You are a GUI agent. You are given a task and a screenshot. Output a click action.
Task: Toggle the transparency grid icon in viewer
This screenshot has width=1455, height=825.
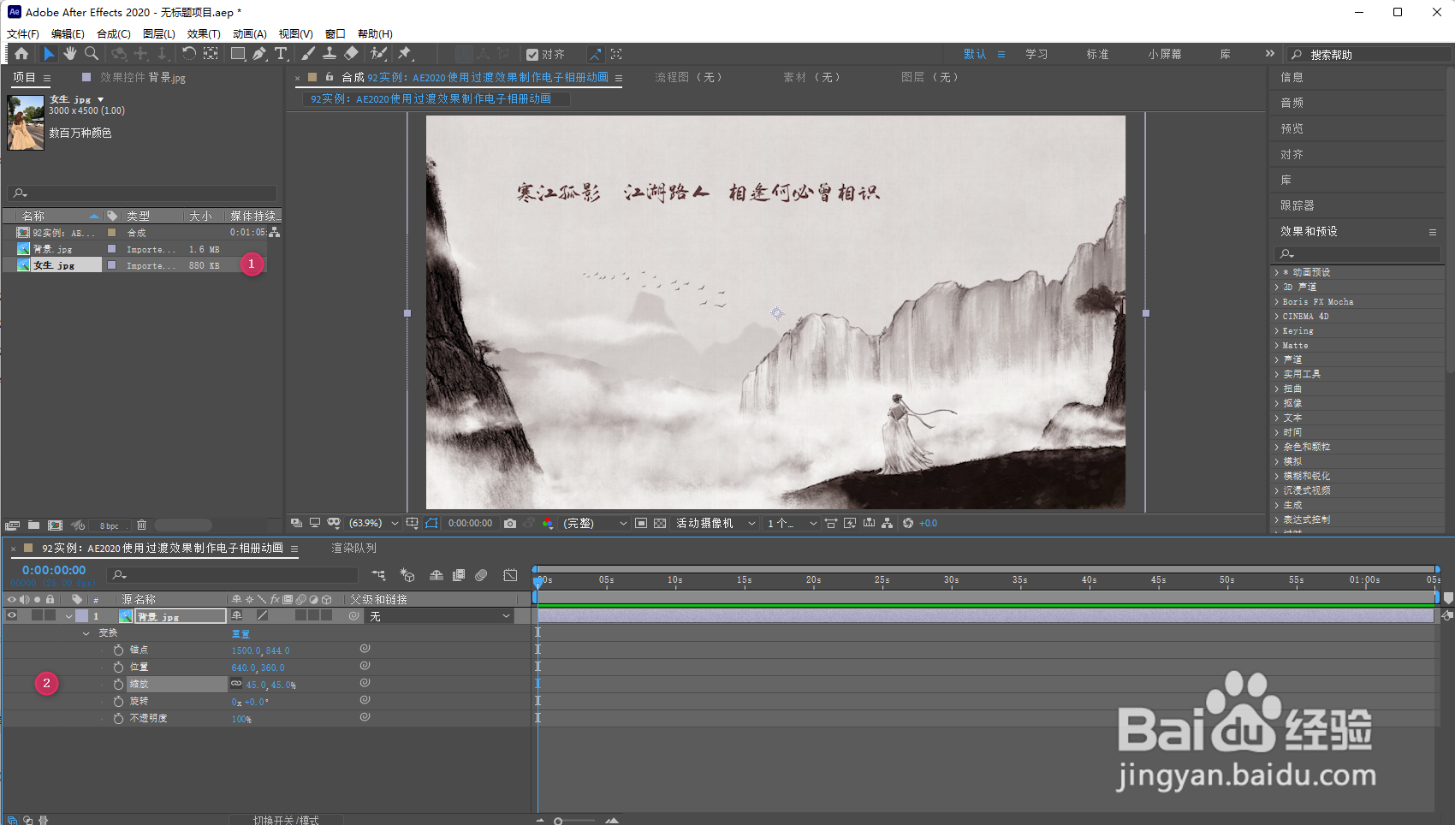pos(660,523)
